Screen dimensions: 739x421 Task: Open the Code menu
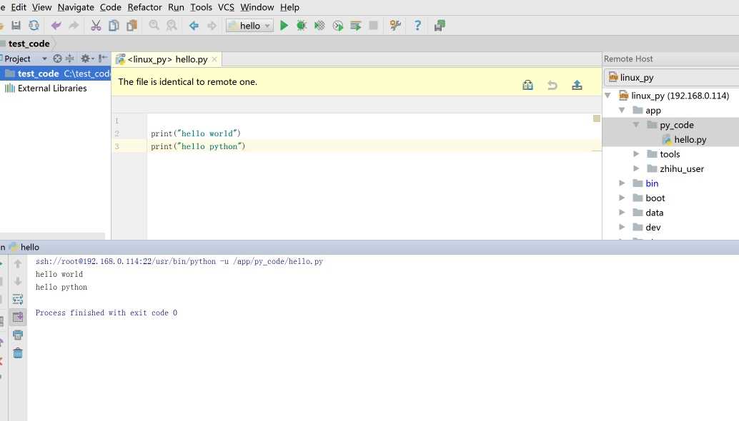click(x=111, y=7)
